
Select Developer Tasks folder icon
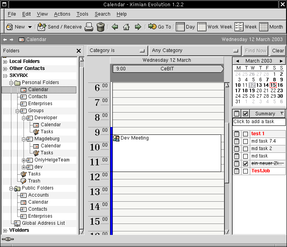(x=36, y=132)
